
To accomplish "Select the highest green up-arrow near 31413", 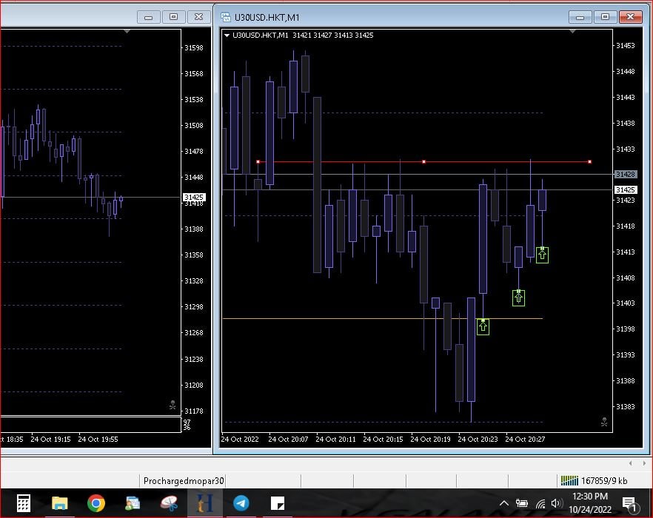I will 542,255.
